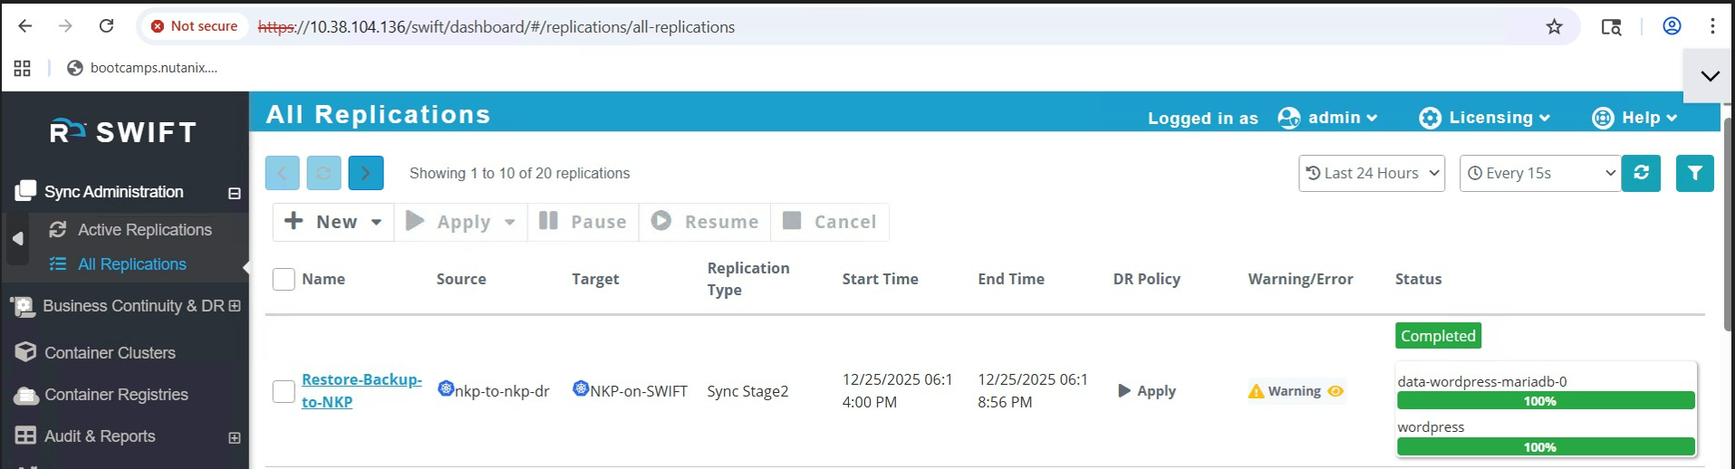This screenshot has height=469, width=1735.
Task: Click the Status column header
Action: (1418, 279)
